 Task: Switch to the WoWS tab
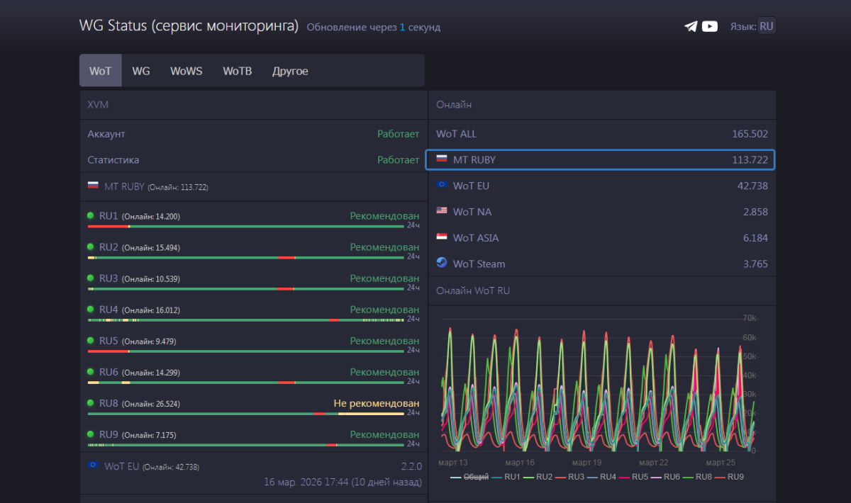click(186, 71)
